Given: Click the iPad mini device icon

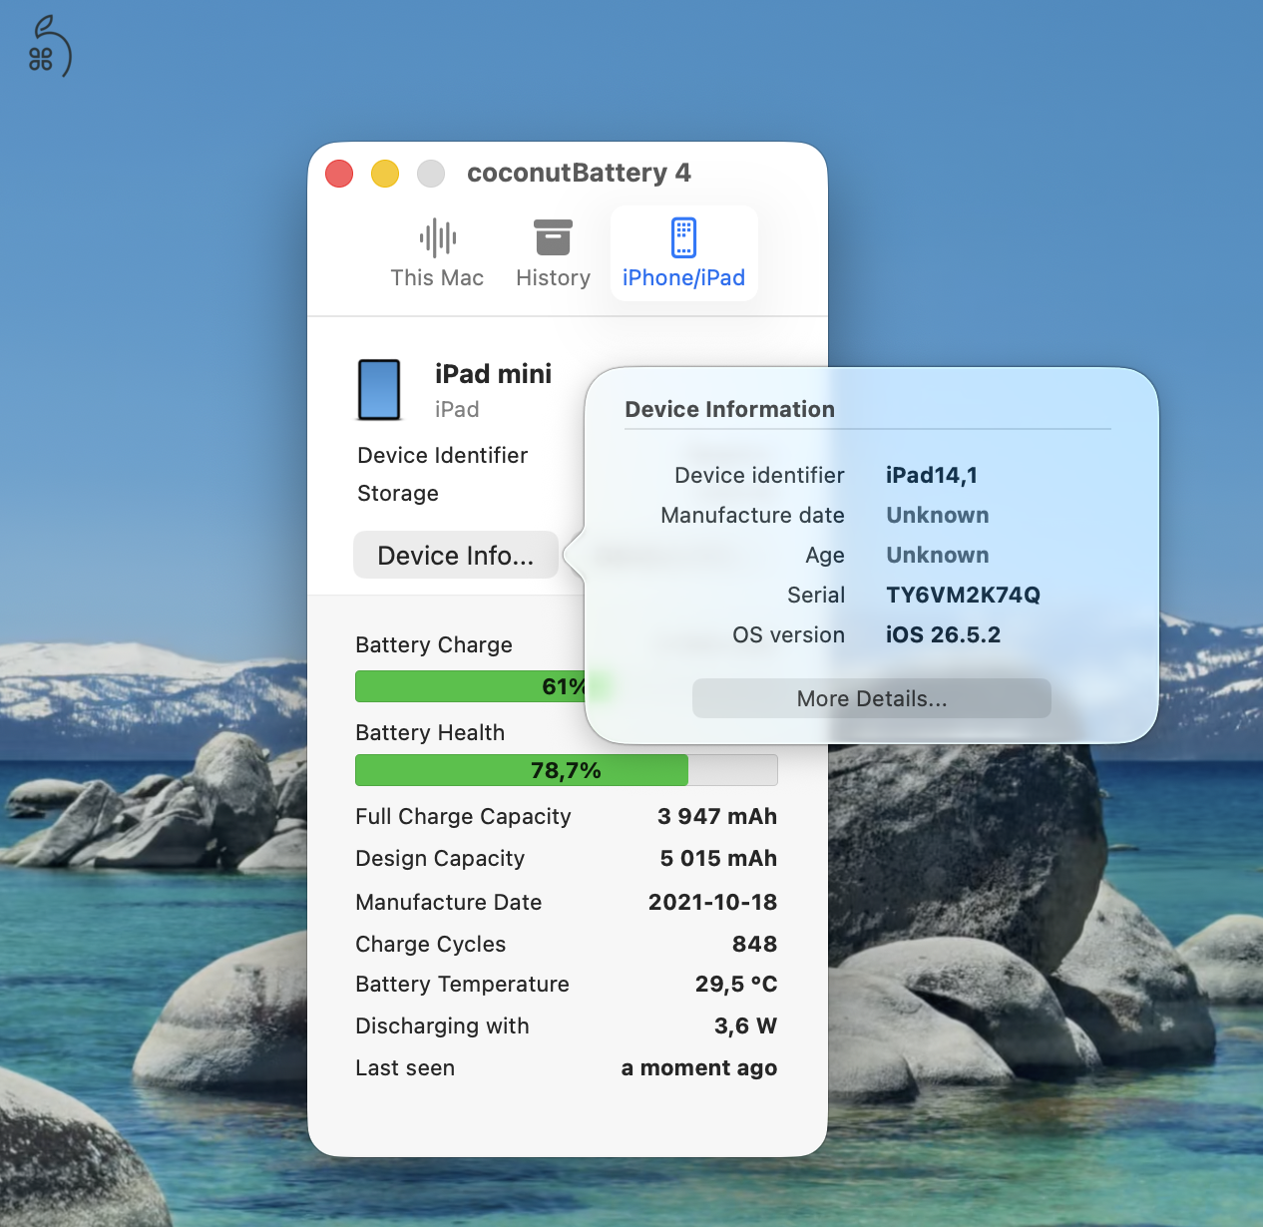Looking at the screenshot, I should (379, 390).
